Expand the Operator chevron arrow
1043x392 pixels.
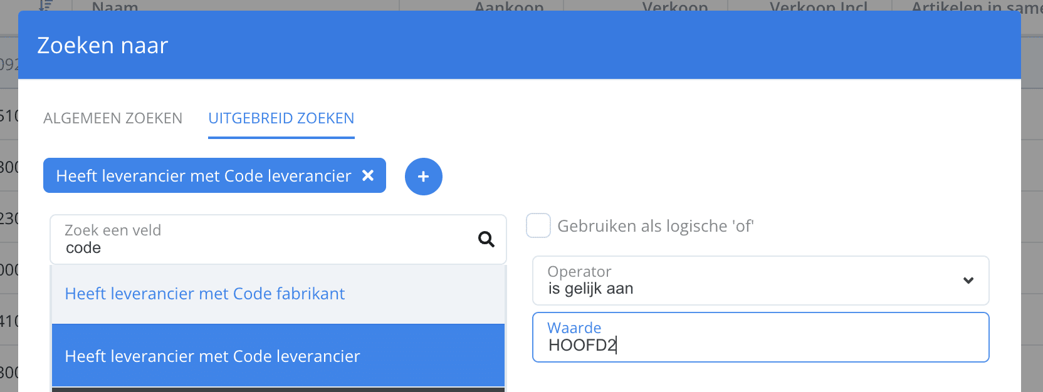pyautogui.click(x=968, y=281)
